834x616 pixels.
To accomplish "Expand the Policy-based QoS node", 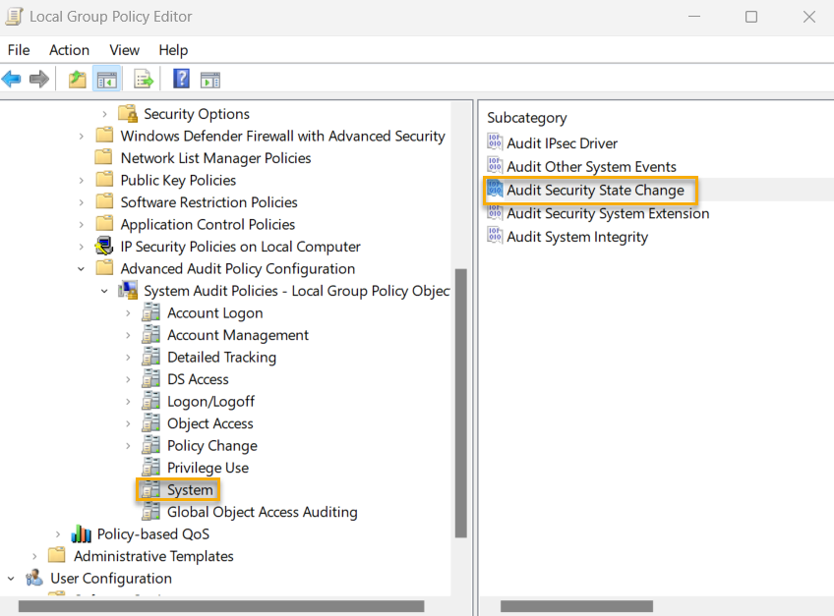I will pyautogui.click(x=58, y=533).
